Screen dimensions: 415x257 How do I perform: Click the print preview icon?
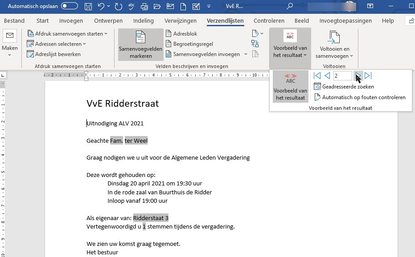pyautogui.click(x=144, y=6)
